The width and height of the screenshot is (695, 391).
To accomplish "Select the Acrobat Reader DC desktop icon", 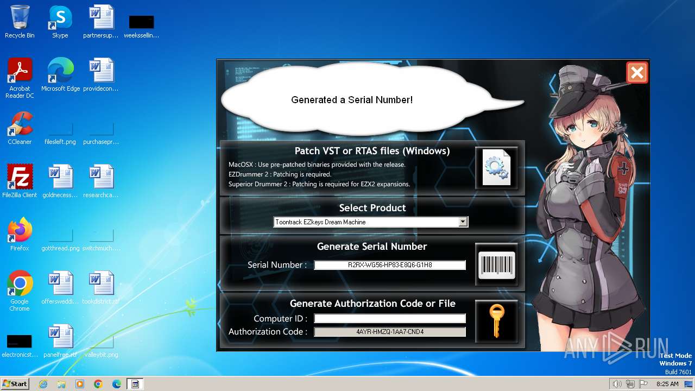I will tap(20, 78).
